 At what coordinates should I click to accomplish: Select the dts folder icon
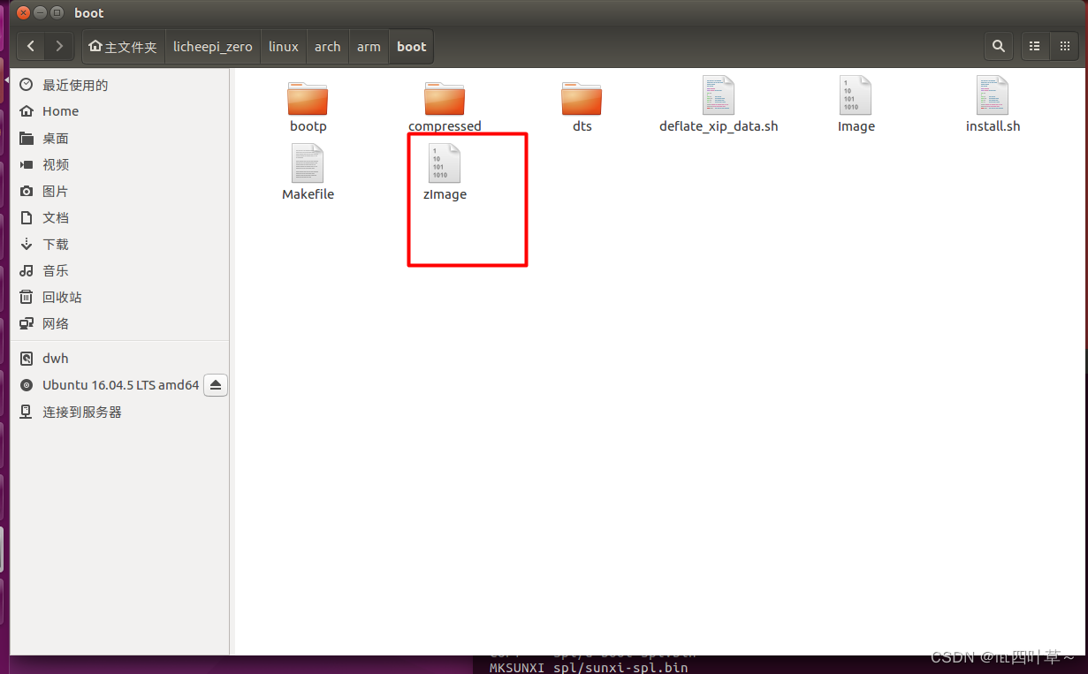pos(582,98)
